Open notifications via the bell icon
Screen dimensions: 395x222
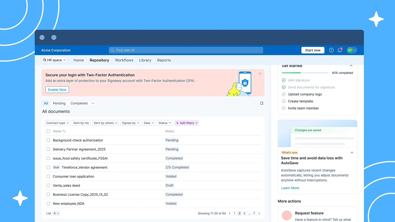click(340, 50)
